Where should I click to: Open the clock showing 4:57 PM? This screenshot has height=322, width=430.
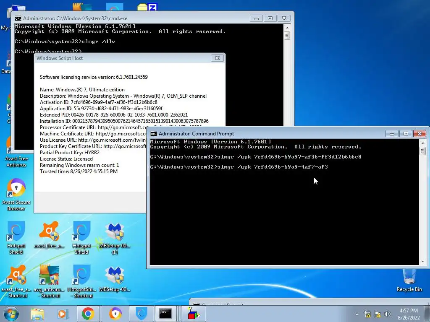point(409,314)
